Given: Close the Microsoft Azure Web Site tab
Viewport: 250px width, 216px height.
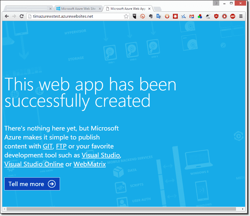Looking at the screenshot, I should pos(100,9).
